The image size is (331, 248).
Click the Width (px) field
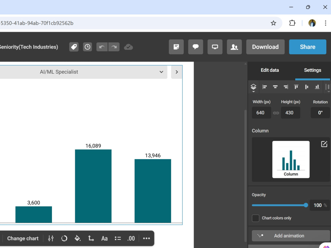[261, 113]
